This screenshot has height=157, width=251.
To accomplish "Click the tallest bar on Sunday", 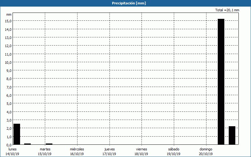I will [x=221, y=82].
